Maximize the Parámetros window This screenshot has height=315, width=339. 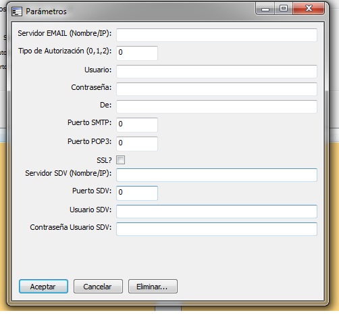(x=284, y=9)
